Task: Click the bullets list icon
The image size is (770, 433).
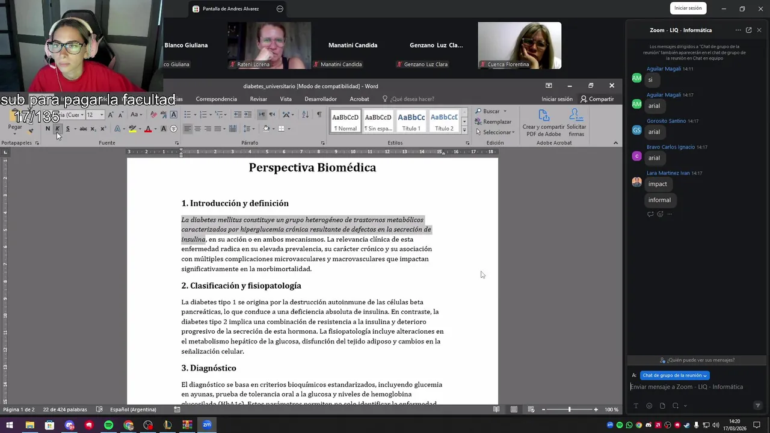Action: pyautogui.click(x=188, y=114)
